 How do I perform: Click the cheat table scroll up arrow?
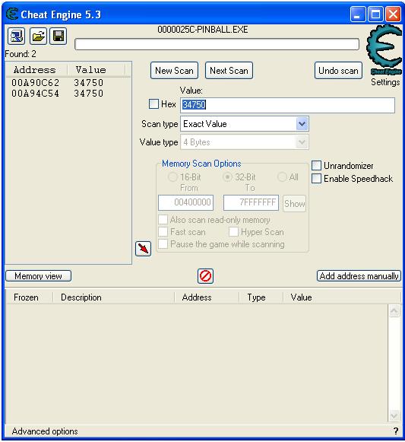394,311
